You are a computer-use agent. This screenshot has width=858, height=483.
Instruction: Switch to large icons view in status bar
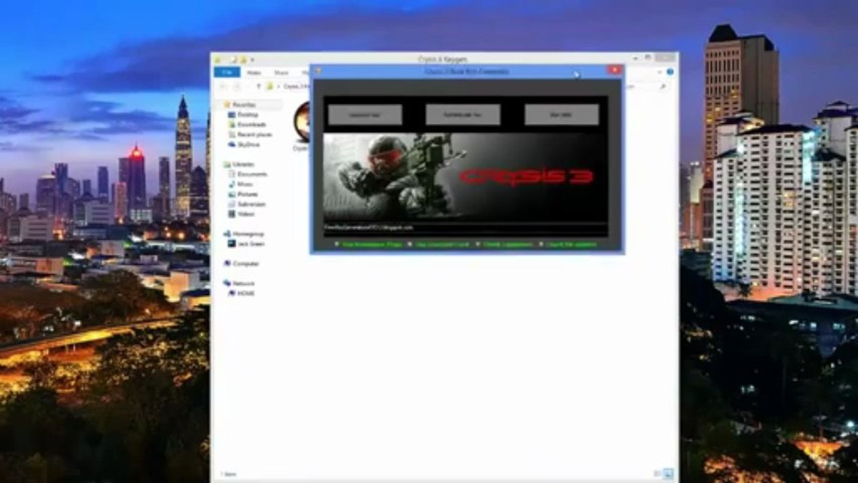(x=669, y=474)
